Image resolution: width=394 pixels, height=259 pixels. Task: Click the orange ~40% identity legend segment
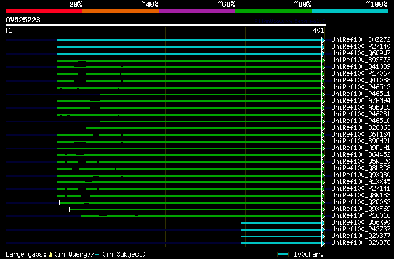pyautogui.click(x=121, y=11)
